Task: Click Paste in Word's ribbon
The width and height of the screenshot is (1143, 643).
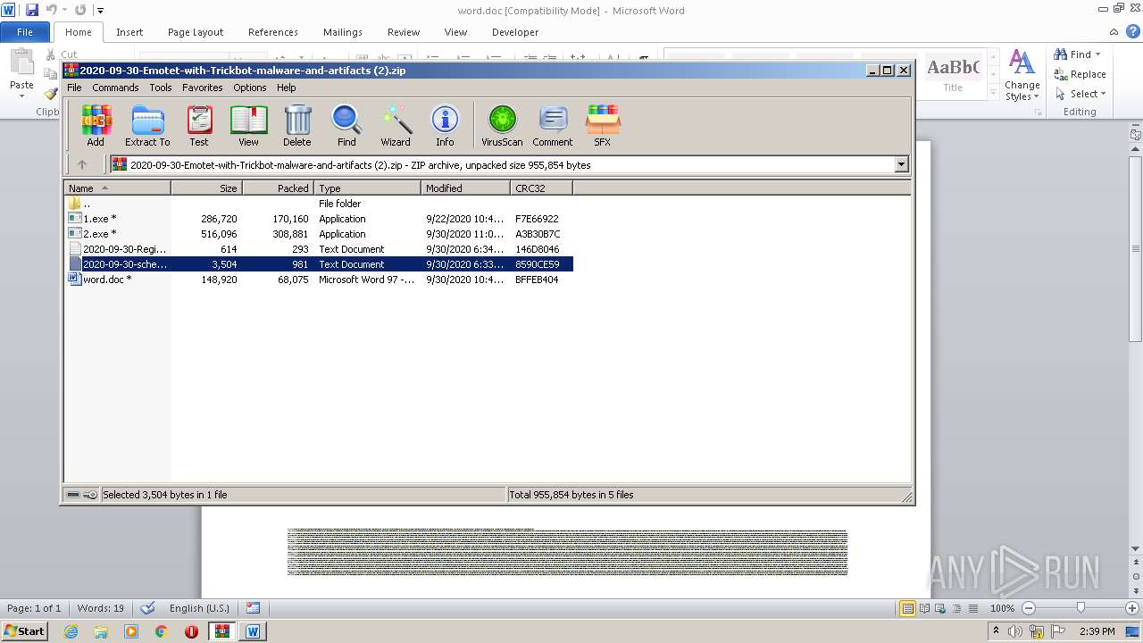Action: [21, 73]
